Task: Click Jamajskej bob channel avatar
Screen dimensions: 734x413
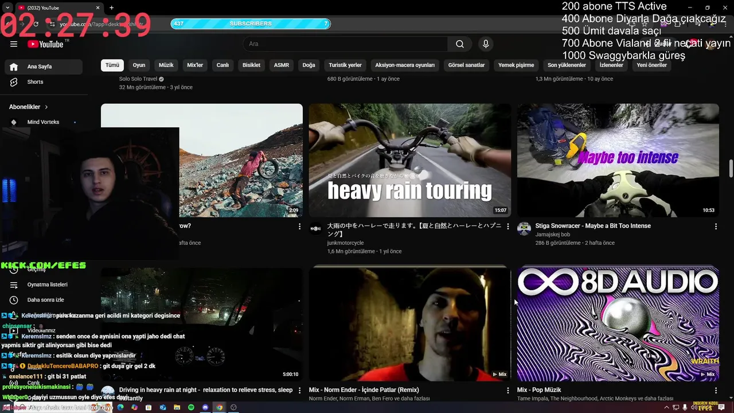Action: click(x=524, y=229)
